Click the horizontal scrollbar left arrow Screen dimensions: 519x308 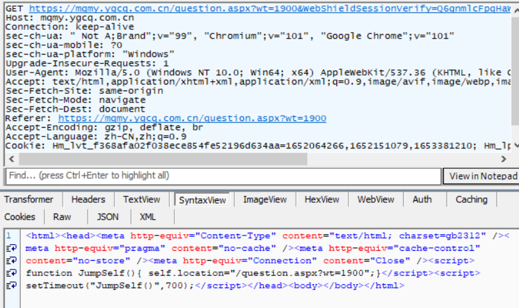11,159
